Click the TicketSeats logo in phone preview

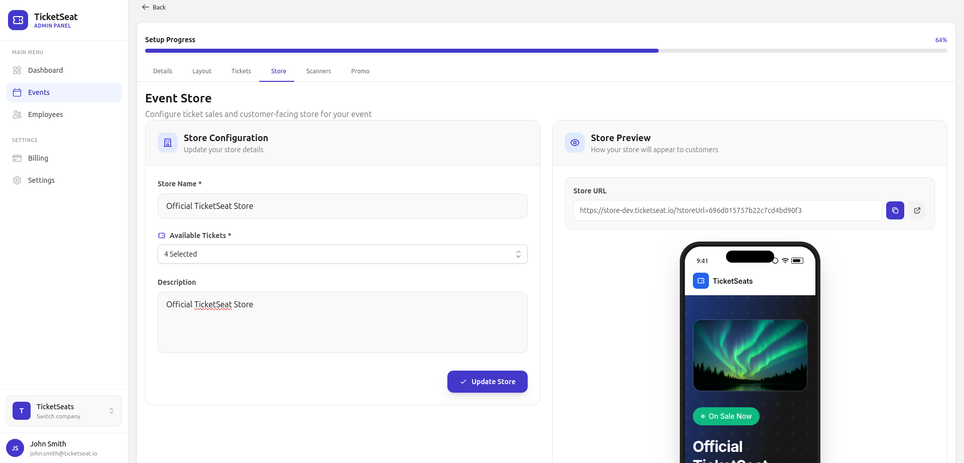pyautogui.click(x=700, y=281)
